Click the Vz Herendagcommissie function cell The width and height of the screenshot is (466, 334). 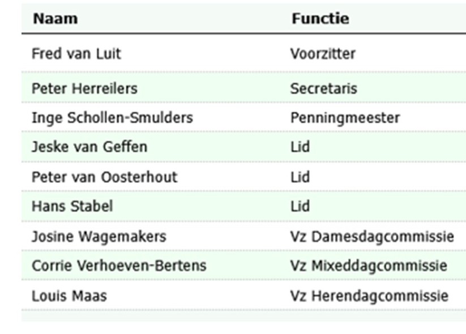pos(369,296)
